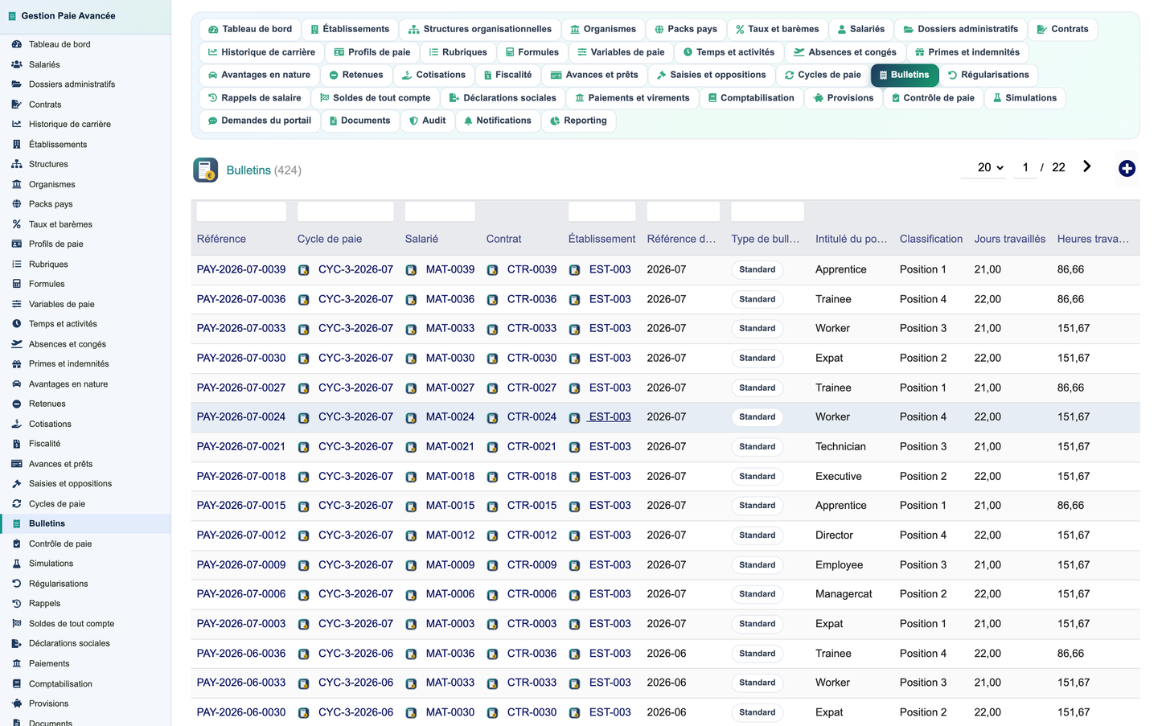Click the Provisions piggy bank icon in sidebar
This screenshot has height=726, width=1162.
[17, 703]
